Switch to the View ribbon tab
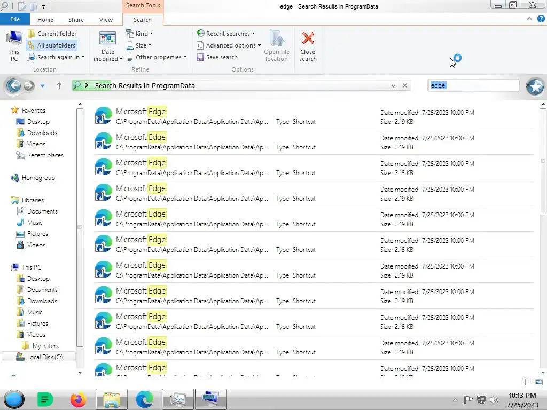Screen dimensions: 547x410 coord(106,20)
